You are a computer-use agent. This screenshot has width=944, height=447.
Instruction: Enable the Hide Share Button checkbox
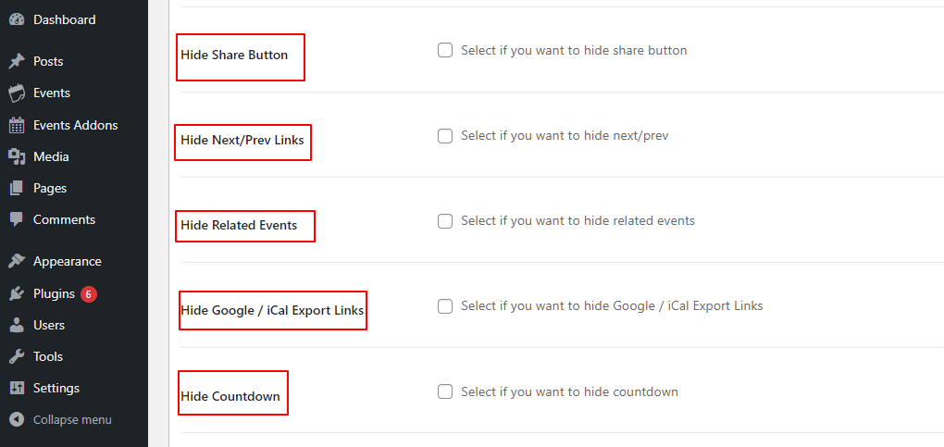(x=445, y=51)
